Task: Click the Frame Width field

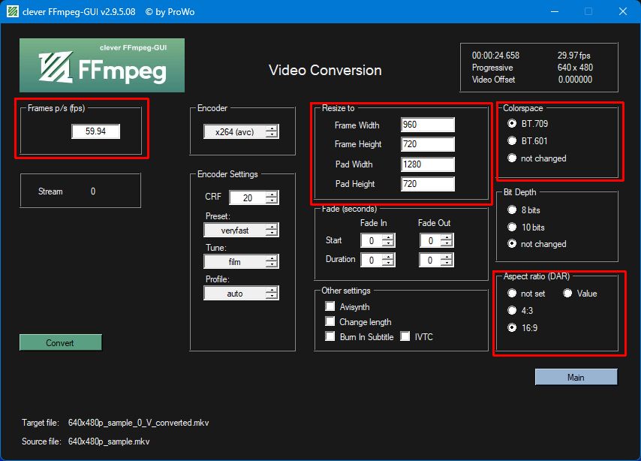Action: pyautogui.click(x=428, y=125)
